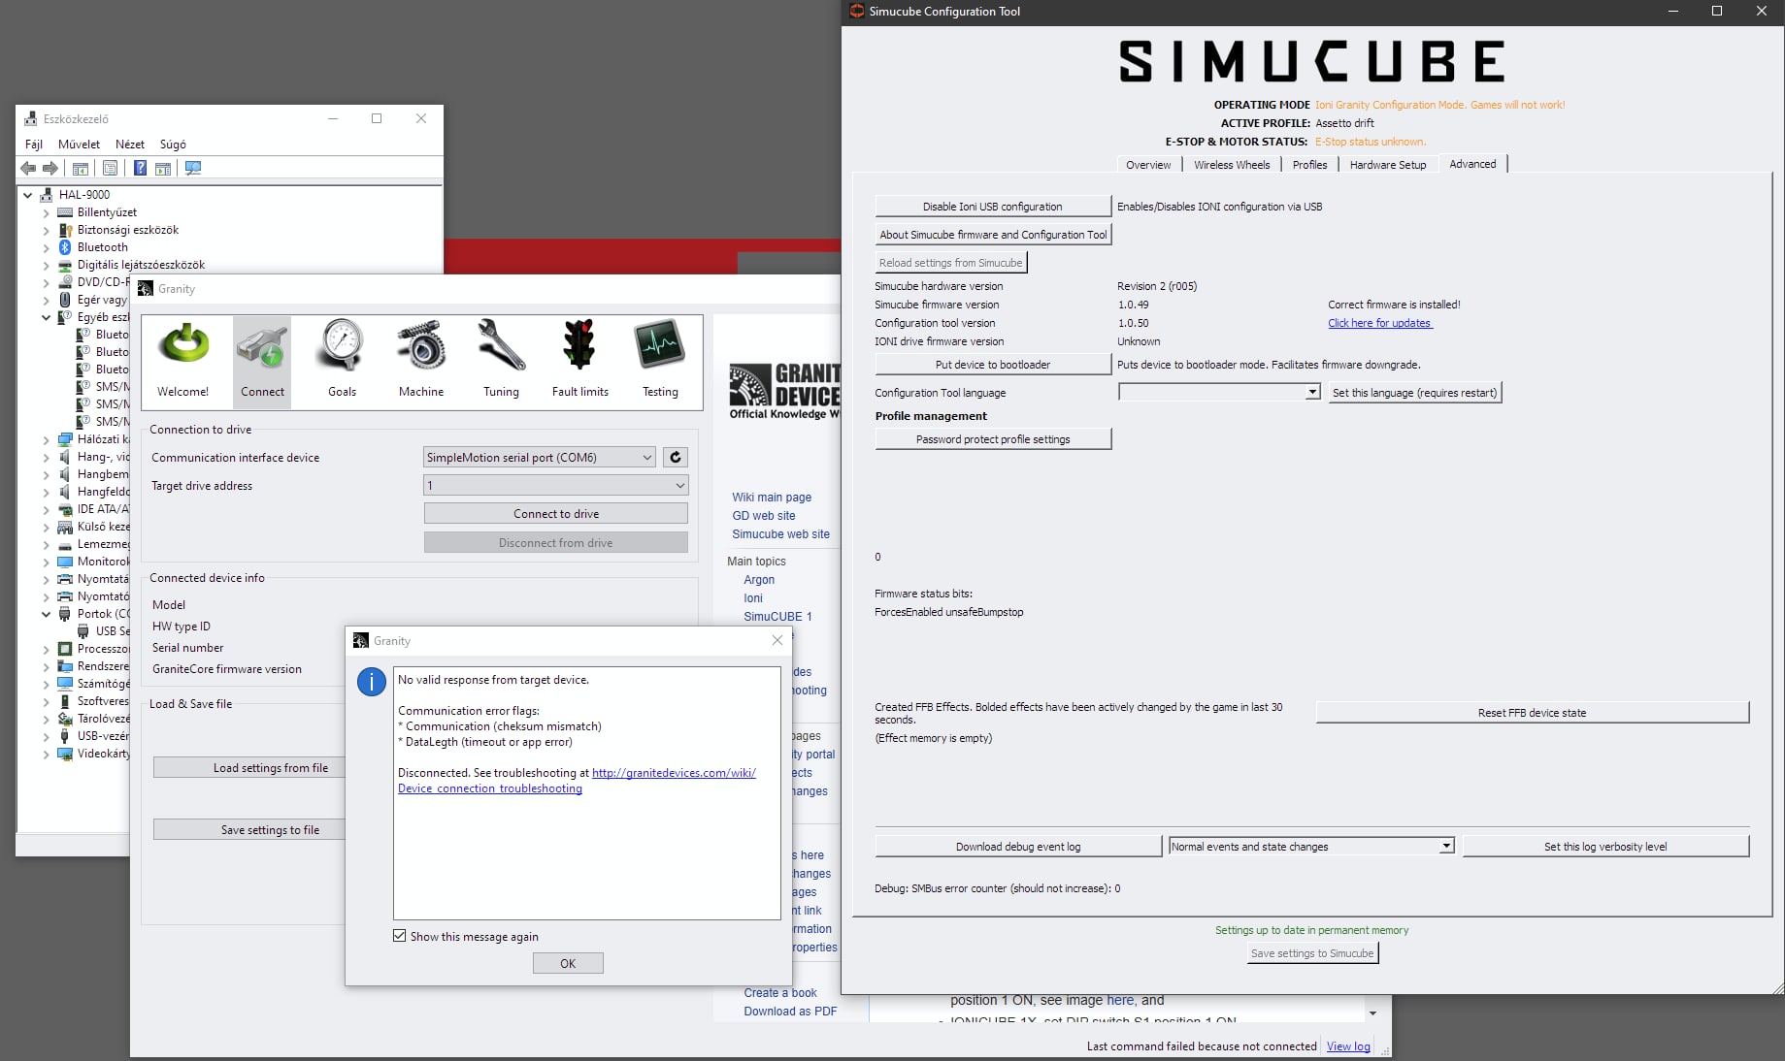Image resolution: width=1785 pixels, height=1061 pixels.
Task: Uncheck Show this message again checkbox
Action: (400, 936)
